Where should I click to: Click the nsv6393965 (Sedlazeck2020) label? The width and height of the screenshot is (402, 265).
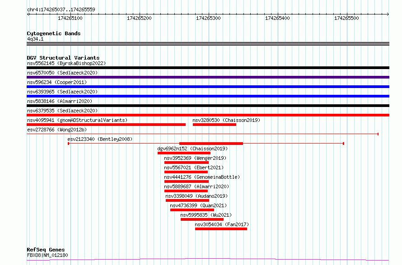coord(62,92)
